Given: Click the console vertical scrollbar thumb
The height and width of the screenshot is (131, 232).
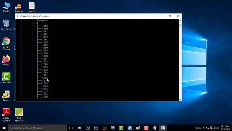Looking at the screenshot, I should (x=180, y=25).
